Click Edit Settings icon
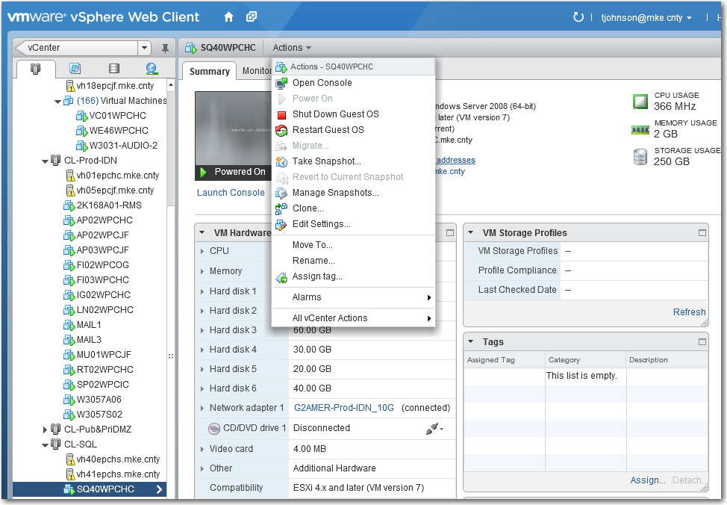 pyautogui.click(x=281, y=225)
